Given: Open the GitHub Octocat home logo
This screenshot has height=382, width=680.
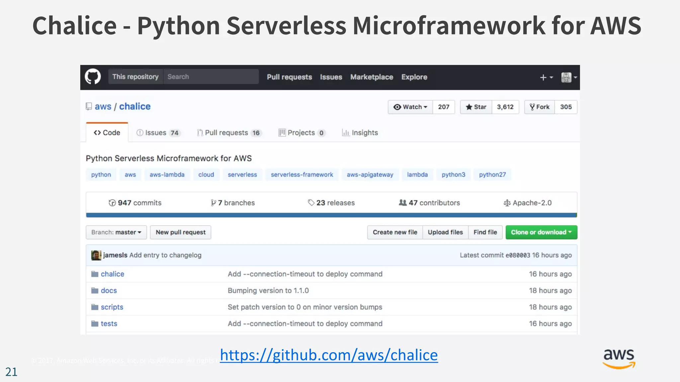Looking at the screenshot, I should tap(93, 77).
